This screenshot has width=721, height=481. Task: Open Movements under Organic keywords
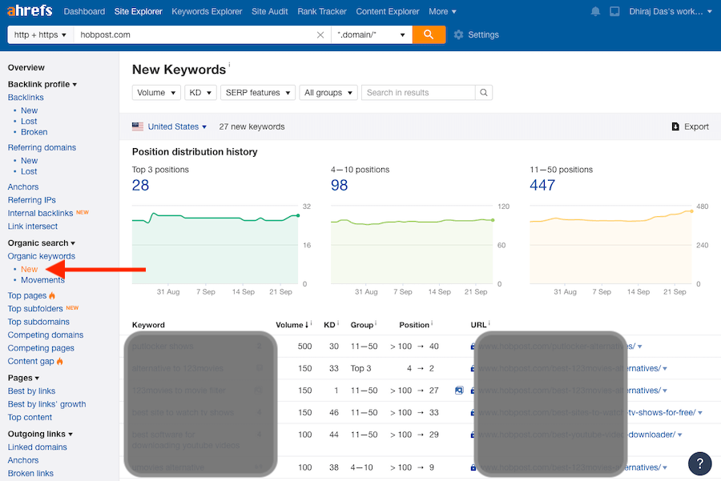coord(42,280)
